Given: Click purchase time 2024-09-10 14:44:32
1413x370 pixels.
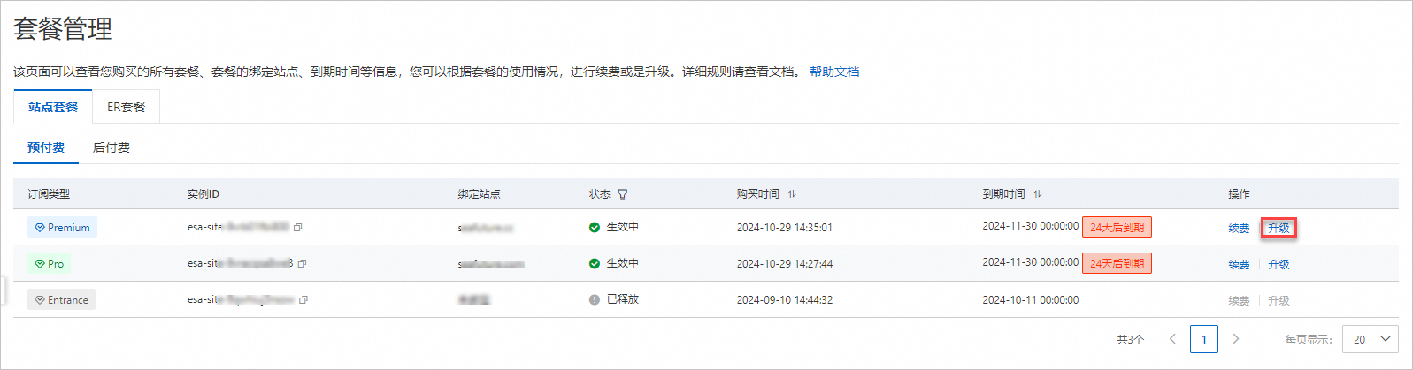Looking at the screenshot, I should click(785, 300).
